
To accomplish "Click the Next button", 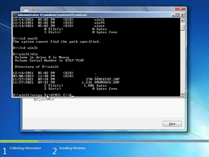I will 172,124.
